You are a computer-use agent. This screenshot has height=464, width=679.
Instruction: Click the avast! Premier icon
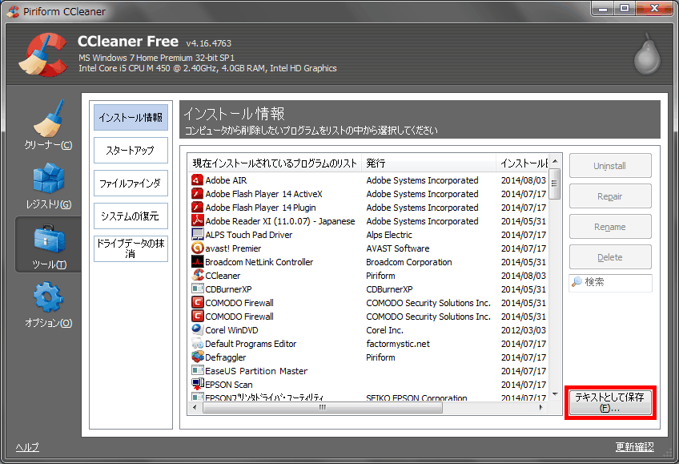tap(198, 248)
